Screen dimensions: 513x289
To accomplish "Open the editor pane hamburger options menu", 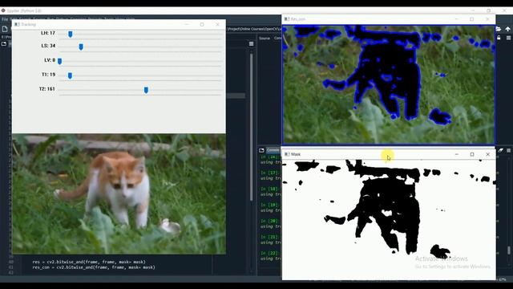I will coord(251,44).
